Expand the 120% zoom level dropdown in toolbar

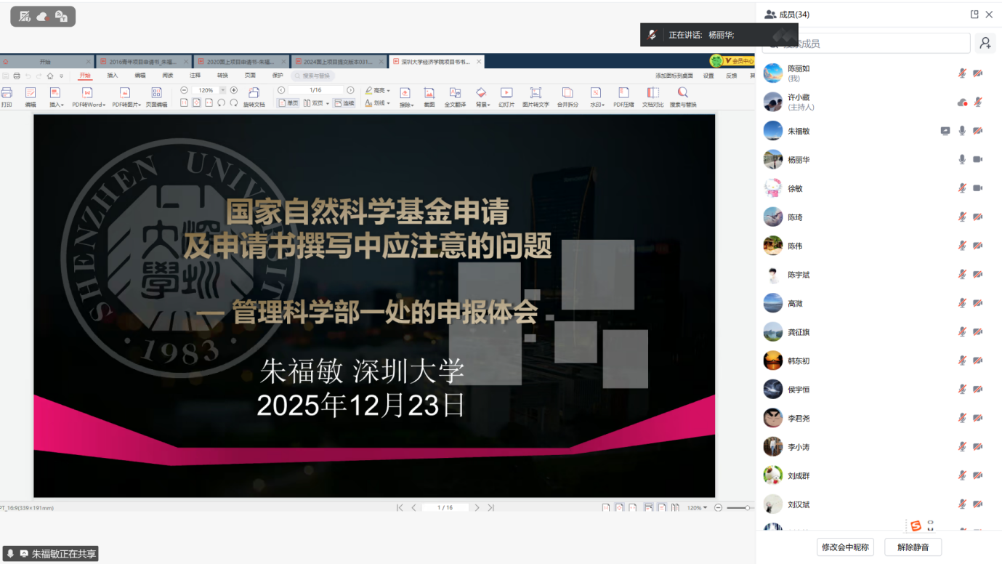pos(222,90)
